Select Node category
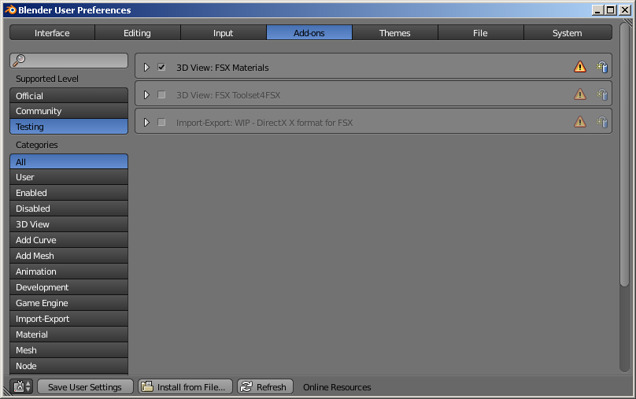 [68, 366]
